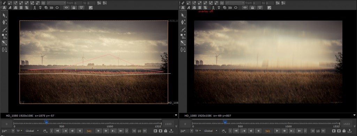Screen dimensions: 357x136
Task: Toggle the lock button in left viewer toolbar
Action: tap(74, 8)
